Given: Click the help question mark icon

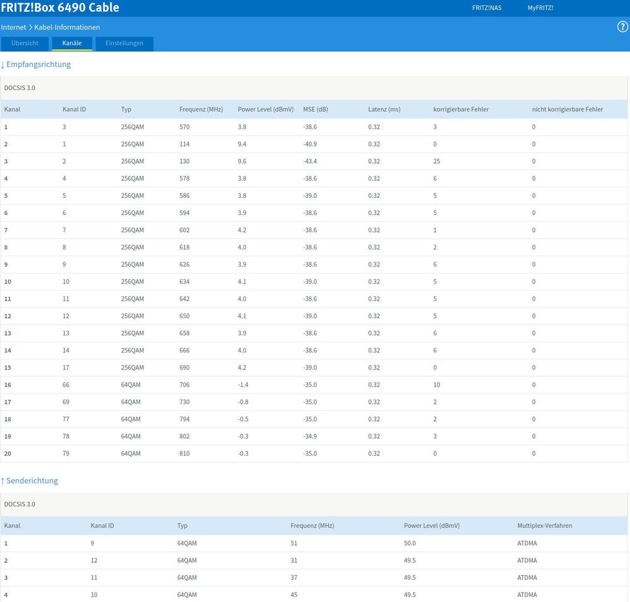Looking at the screenshot, I should [x=622, y=27].
